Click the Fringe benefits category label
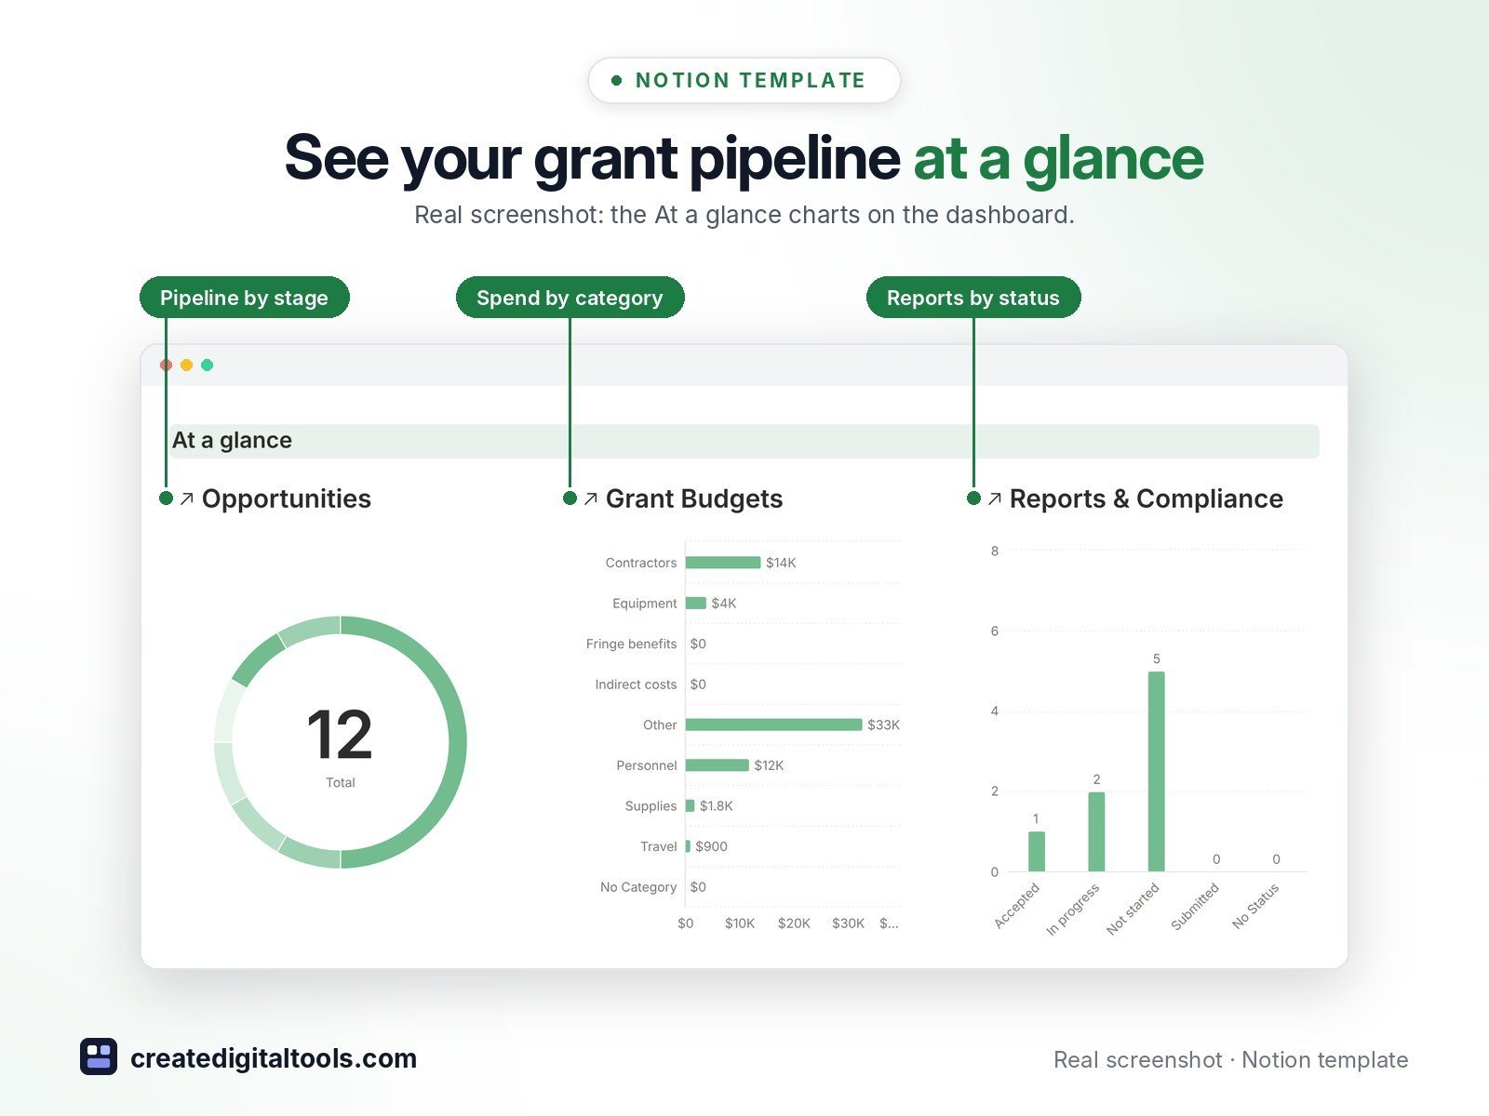 click(632, 644)
